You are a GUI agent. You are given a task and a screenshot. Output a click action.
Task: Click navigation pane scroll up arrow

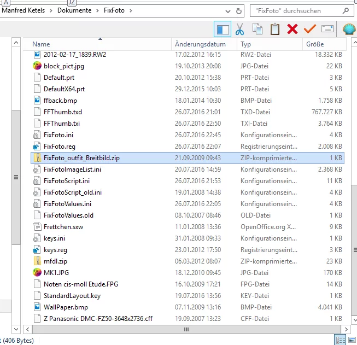16,43
